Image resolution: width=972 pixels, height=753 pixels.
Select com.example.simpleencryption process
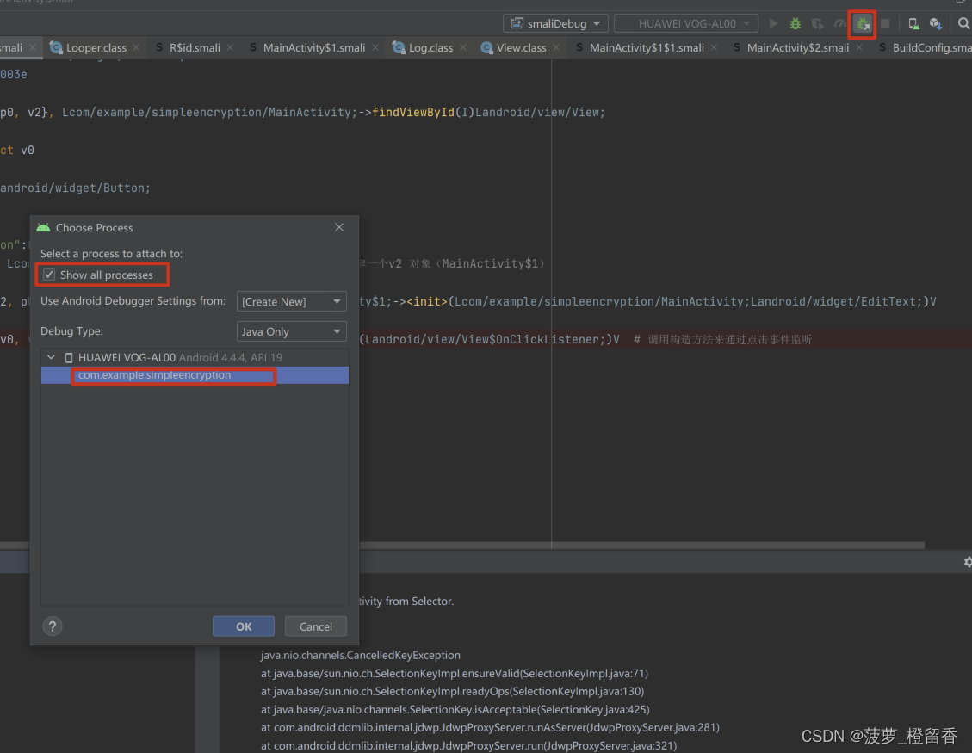click(195, 375)
